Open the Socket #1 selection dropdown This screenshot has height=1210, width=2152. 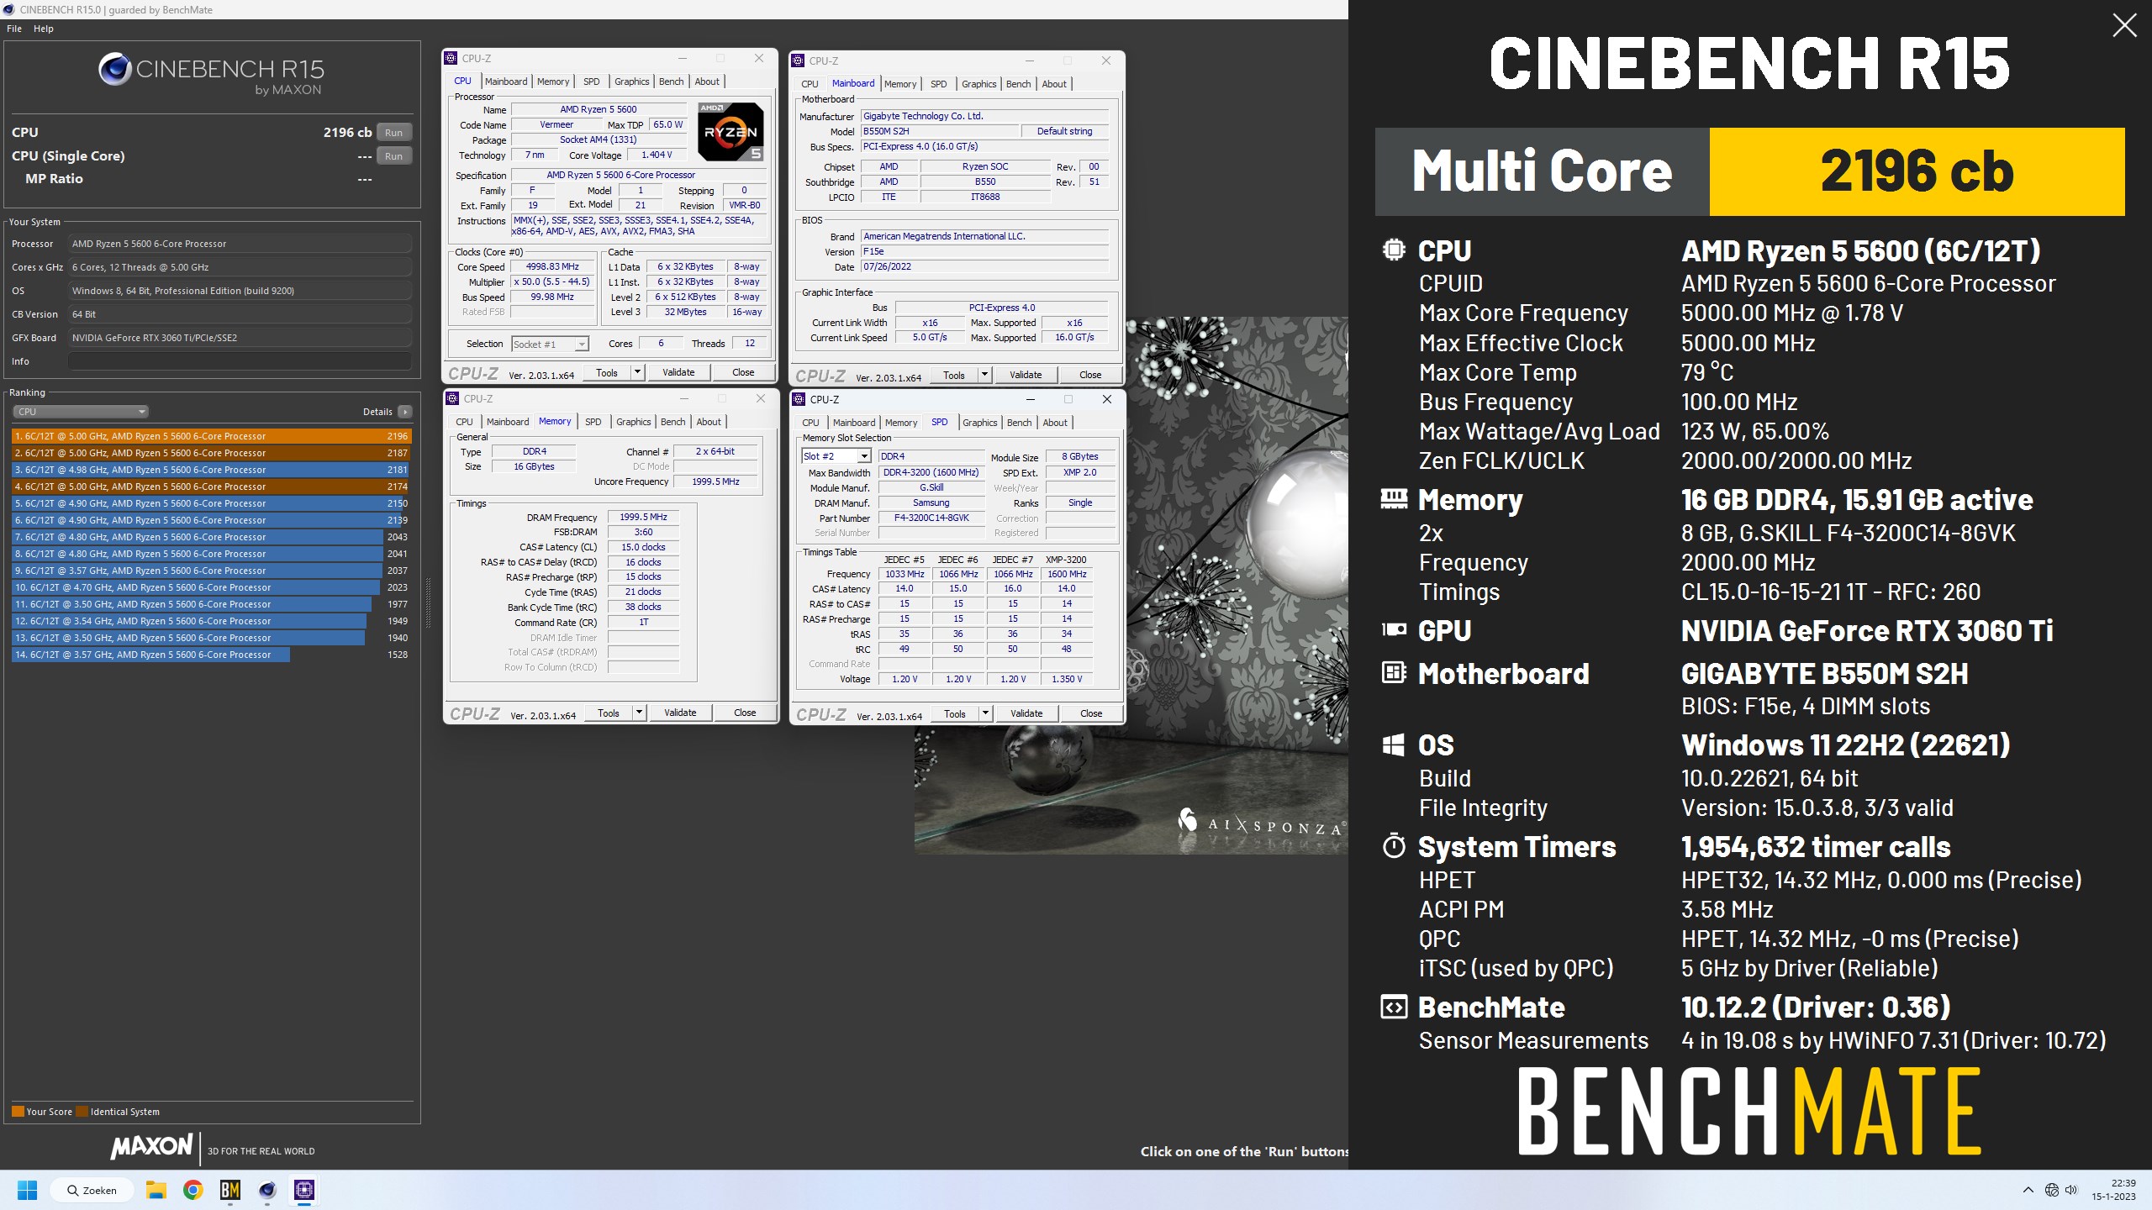pos(550,344)
